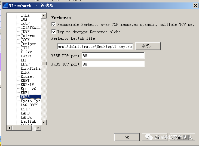Select Kismet protocol entry
Screen dimensions: 199x146
click(x=27, y=76)
